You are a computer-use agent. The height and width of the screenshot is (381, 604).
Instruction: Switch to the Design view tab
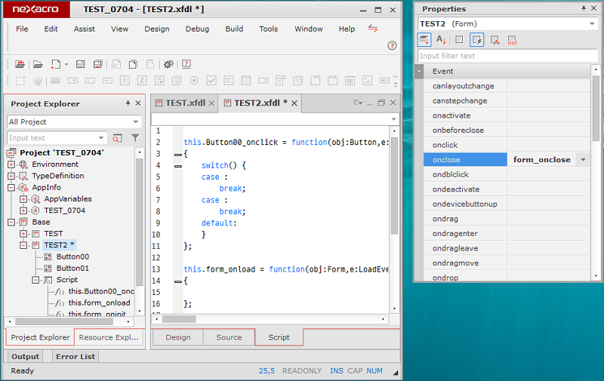(x=178, y=337)
